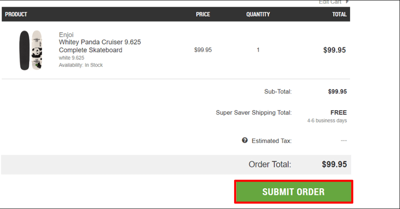The image size is (400, 209).
Task: Open the Whitey Panda Cruiser product title
Action: click(x=100, y=46)
